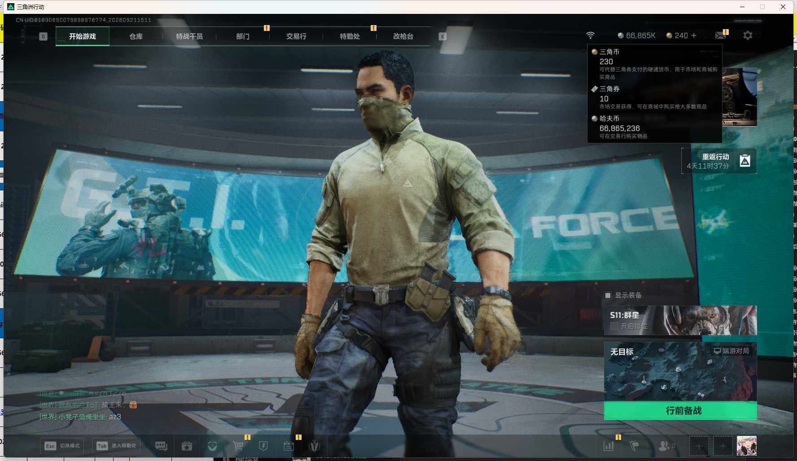Screen dimensions: 797x461
Task: Open the 特战干员 tab
Action: click(x=189, y=36)
